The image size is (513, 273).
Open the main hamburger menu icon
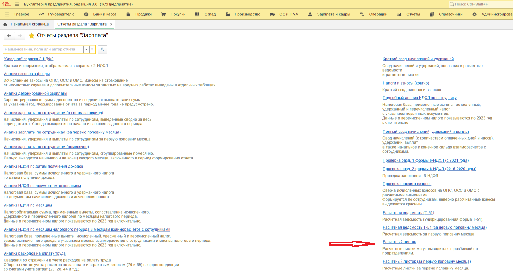(x=17, y=4)
